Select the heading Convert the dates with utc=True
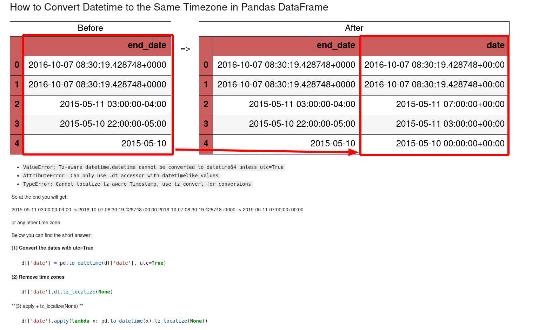 (52, 248)
